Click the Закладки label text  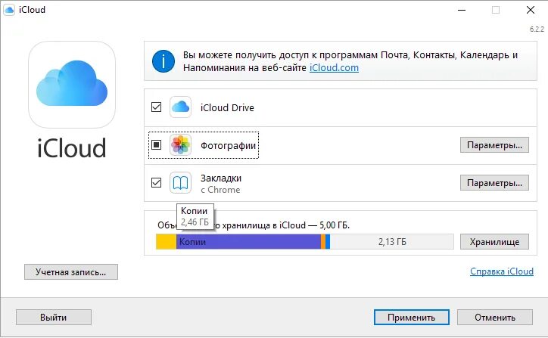[221, 178]
